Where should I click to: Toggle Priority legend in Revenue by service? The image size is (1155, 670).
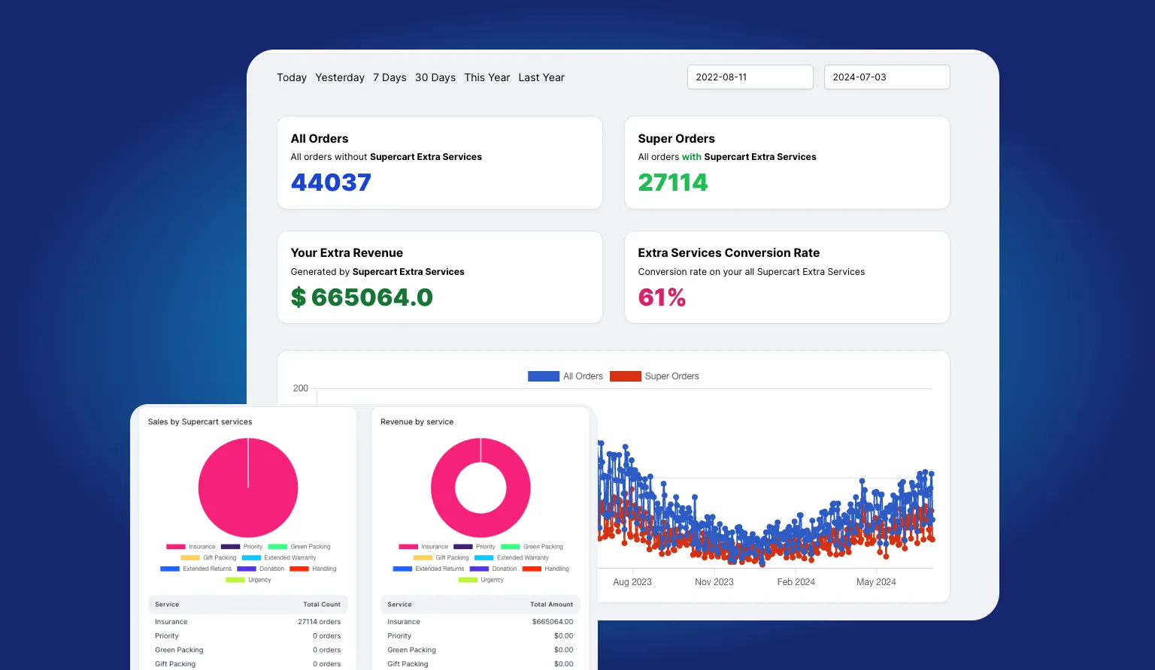[474, 547]
